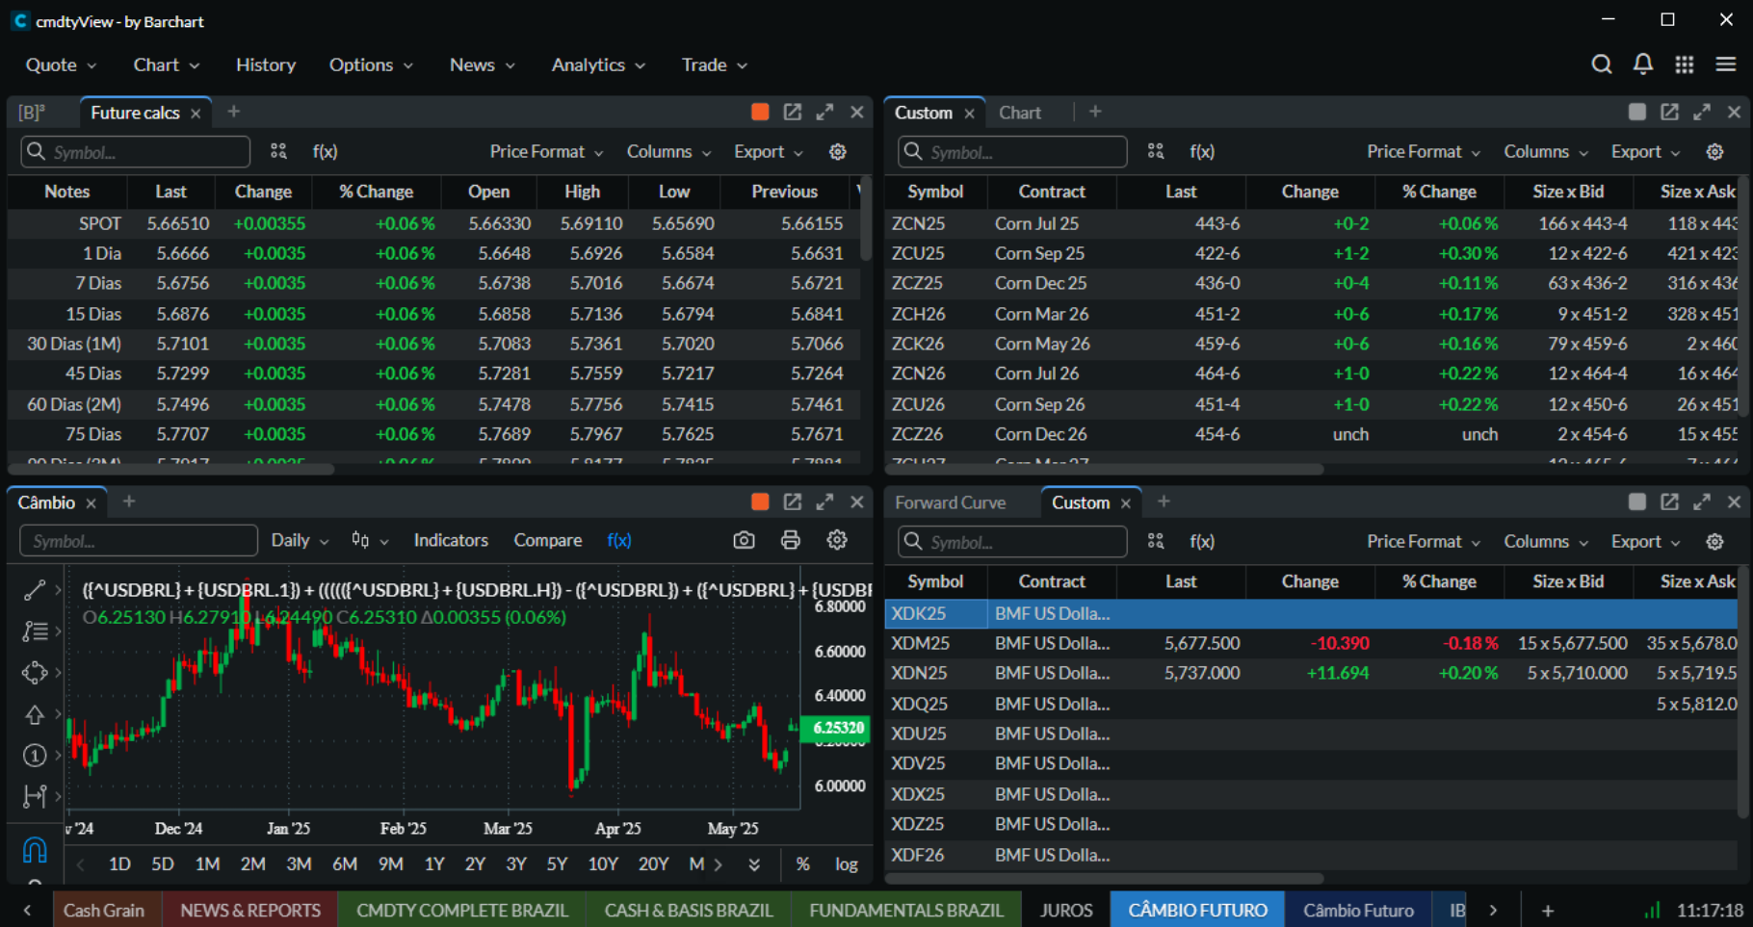The image size is (1753, 927).
Task: Toggle log scale on chart
Action: pos(846,863)
